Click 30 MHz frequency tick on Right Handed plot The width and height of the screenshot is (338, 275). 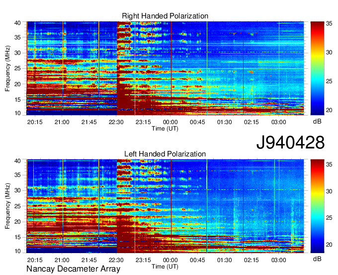click(17, 53)
